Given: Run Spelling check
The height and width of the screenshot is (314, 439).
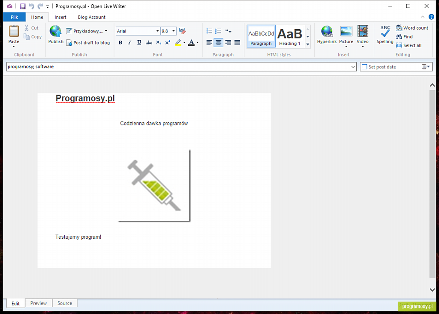Looking at the screenshot, I should [x=385, y=35].
